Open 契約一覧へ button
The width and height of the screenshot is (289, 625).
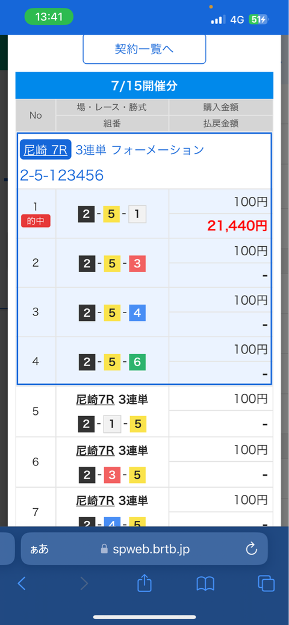pos(144,49)
